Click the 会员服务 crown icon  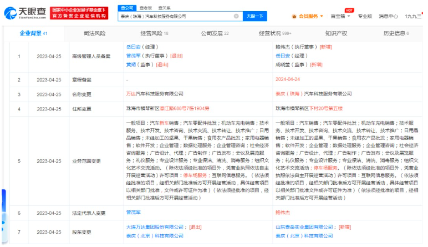click(294, 17)
